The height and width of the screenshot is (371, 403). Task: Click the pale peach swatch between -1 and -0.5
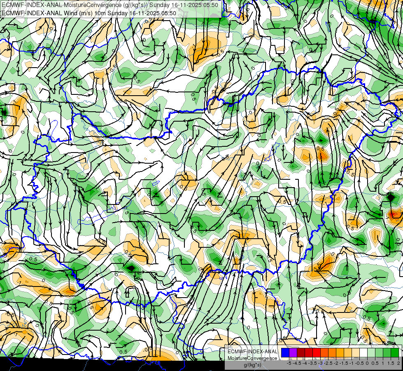355,352
